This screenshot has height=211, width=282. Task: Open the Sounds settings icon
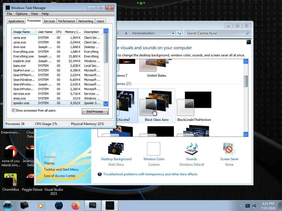click(x=192, y=149)
